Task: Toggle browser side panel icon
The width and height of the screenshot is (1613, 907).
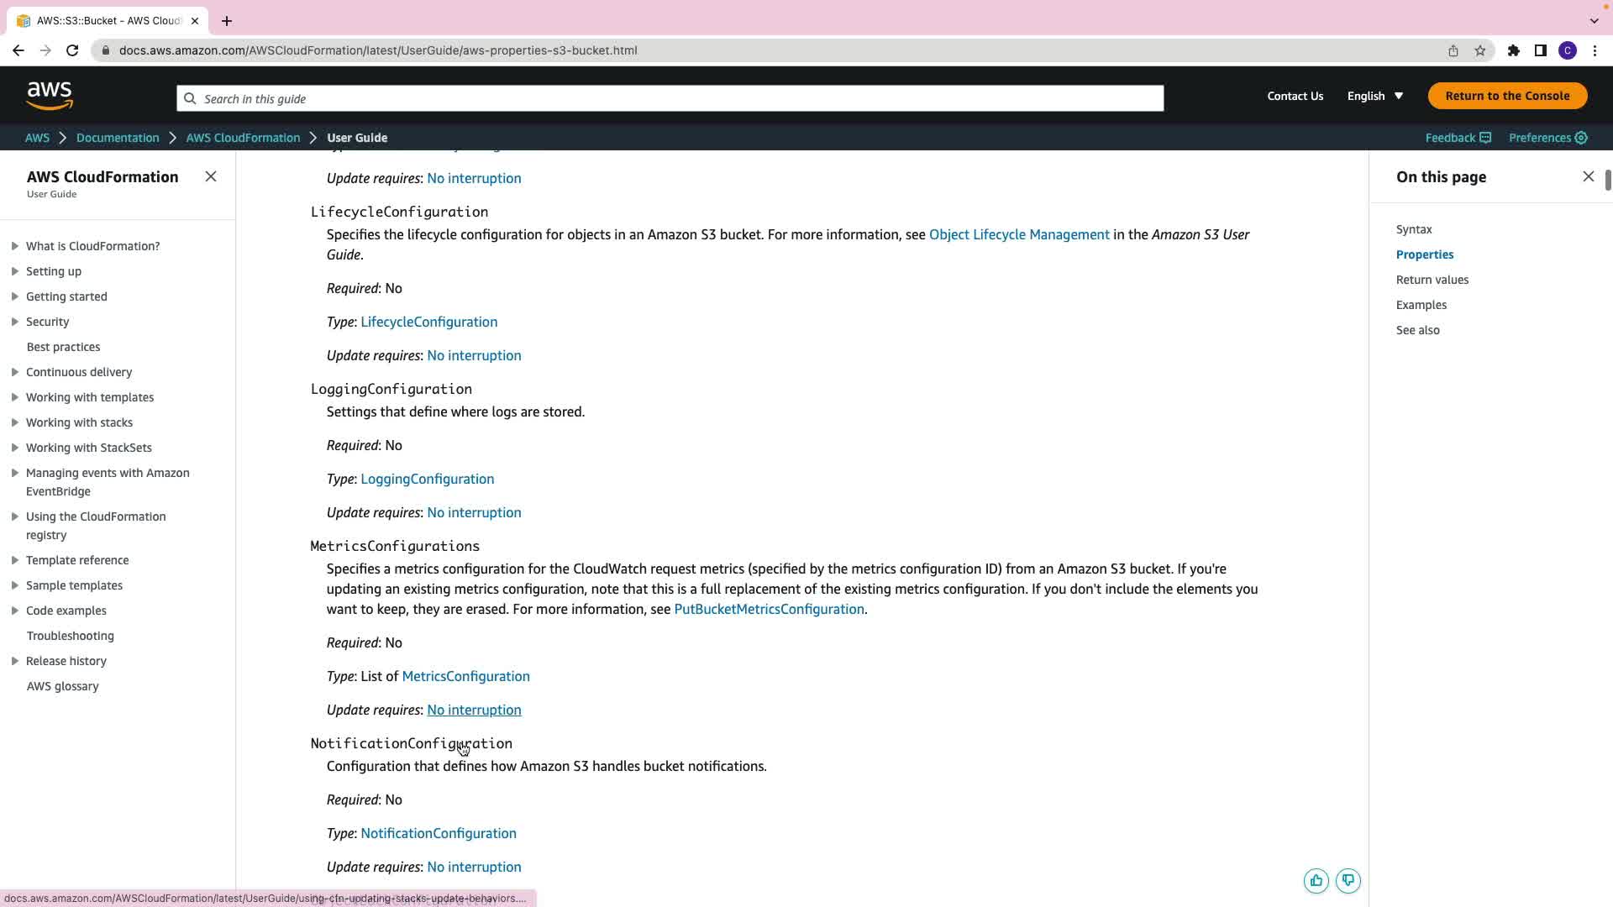Action: point(1541,50)
